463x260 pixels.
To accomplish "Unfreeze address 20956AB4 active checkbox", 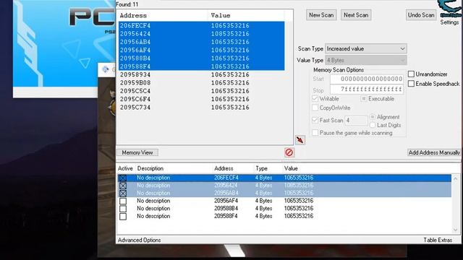I will [x=123, y=193].
